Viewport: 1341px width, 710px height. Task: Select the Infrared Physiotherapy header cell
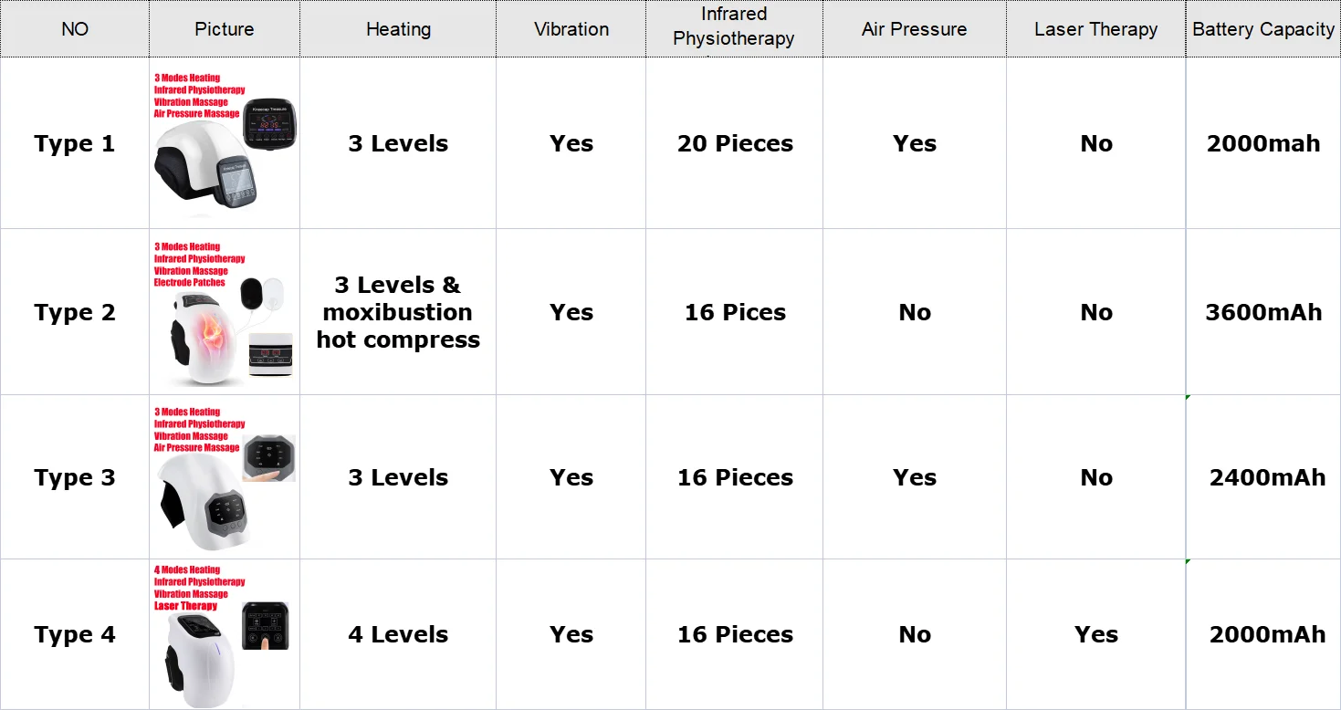click(x=734, y=29)
